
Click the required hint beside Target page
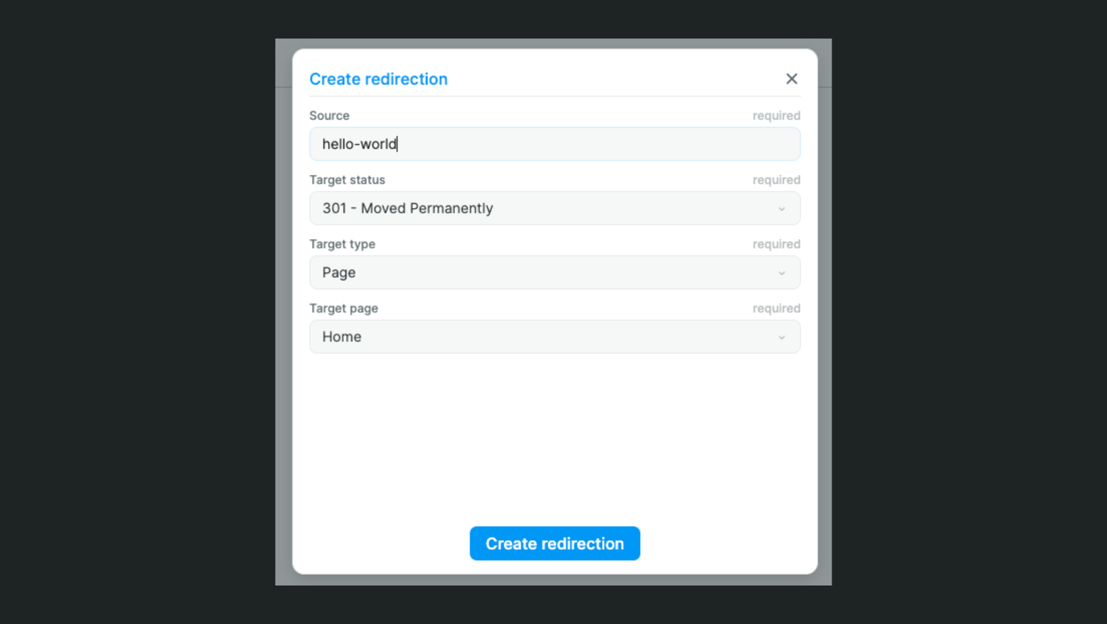click(776, 308)
